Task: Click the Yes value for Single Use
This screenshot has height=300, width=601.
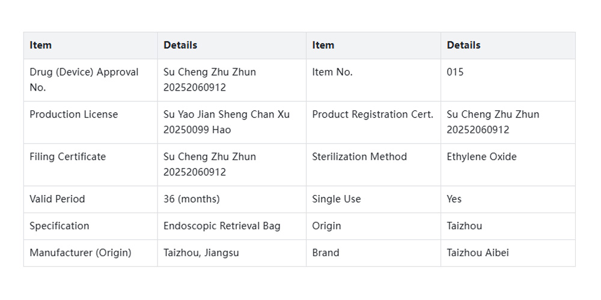Action: [x=454, y=199]
